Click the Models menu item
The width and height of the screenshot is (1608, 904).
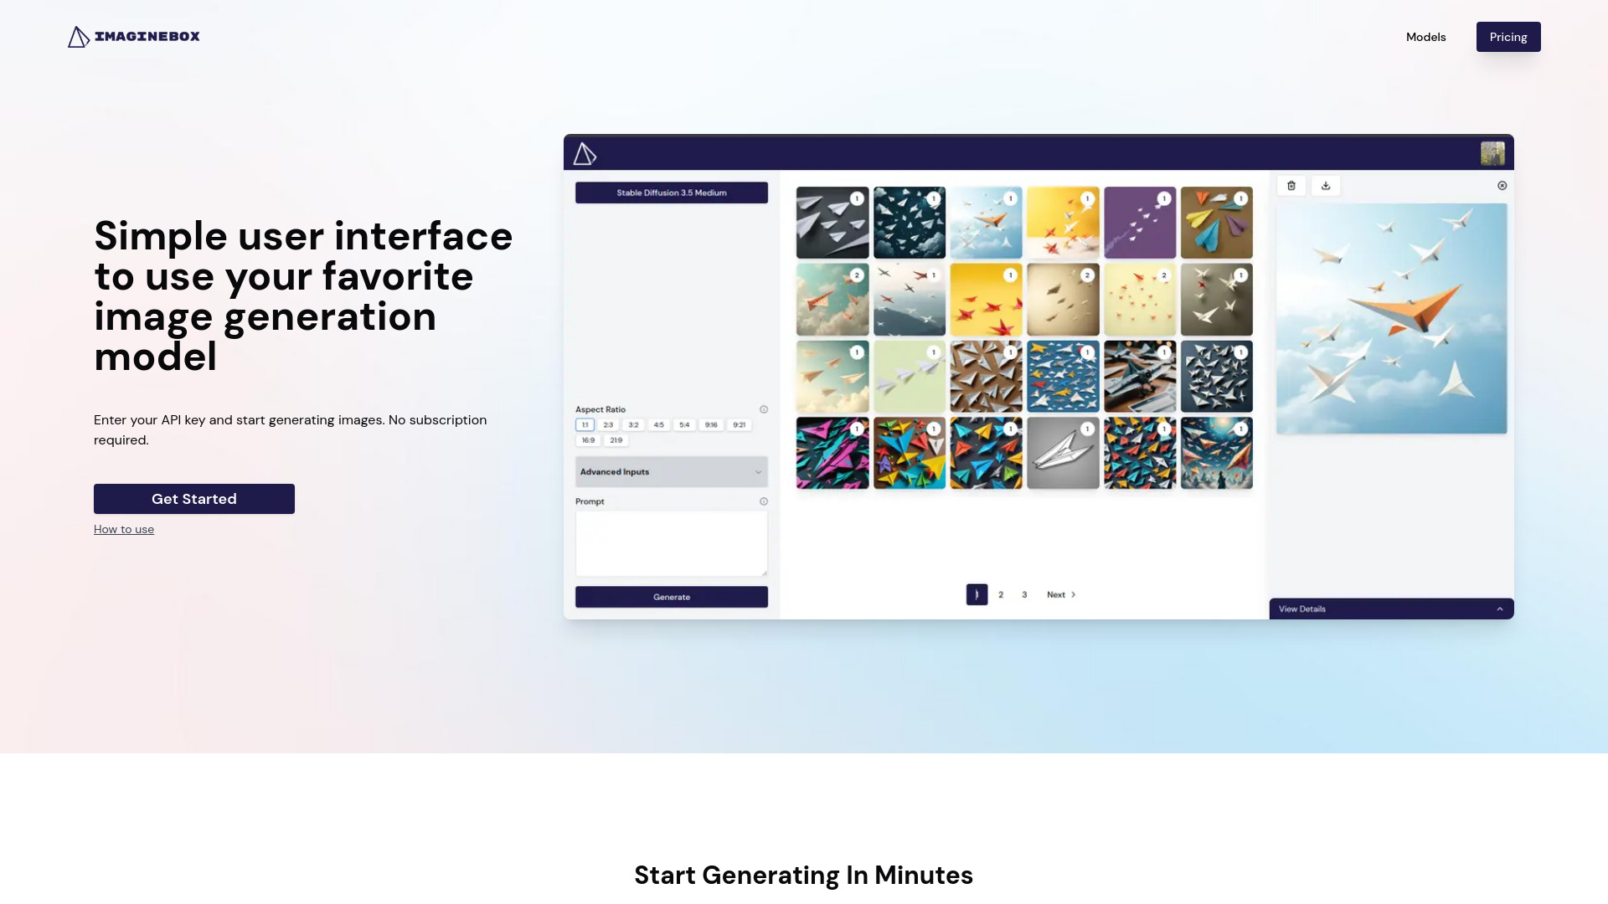click(1425, 35)
